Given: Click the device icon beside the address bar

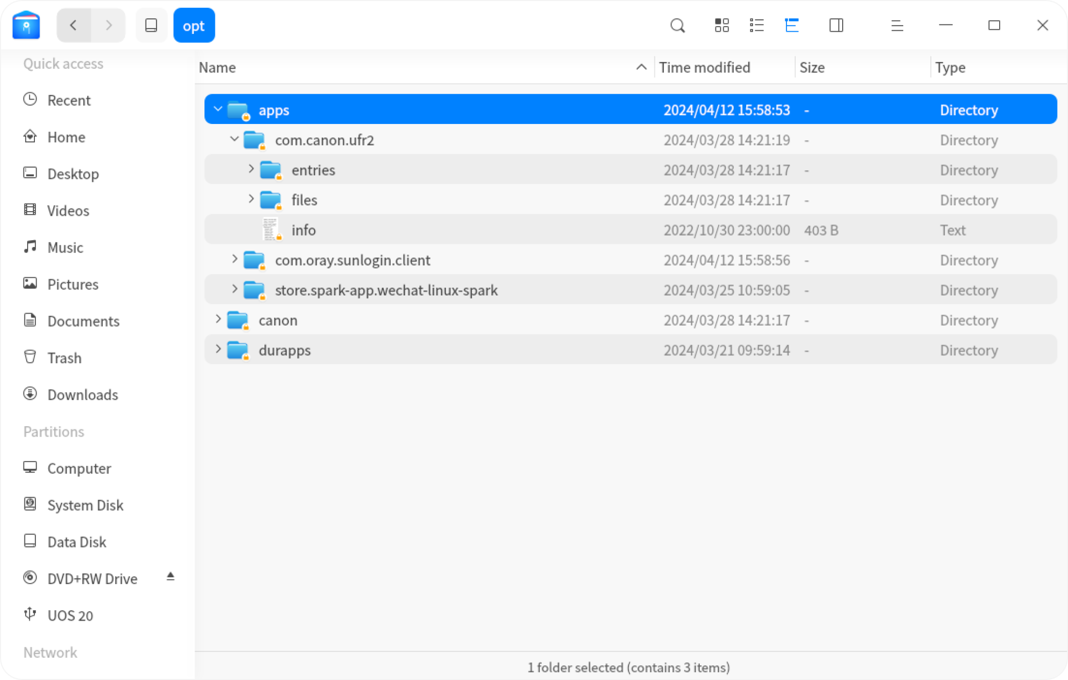Looking at the screenshot, I should coord(152,25).
